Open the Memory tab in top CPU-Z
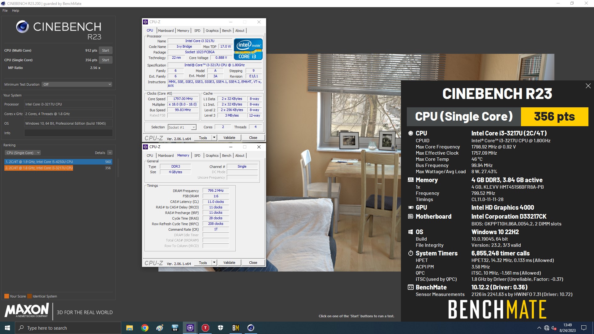This screenshot has width=594, height=334. 183,31
